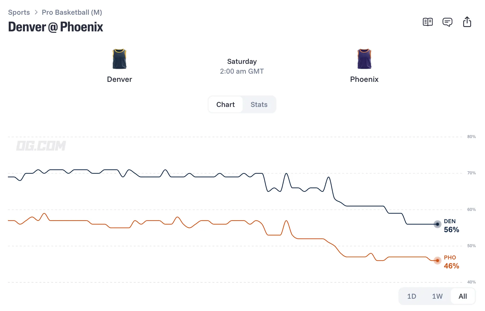
Task: Open the rules book icon
Action: pyautogui.click(x=428, y=22)
